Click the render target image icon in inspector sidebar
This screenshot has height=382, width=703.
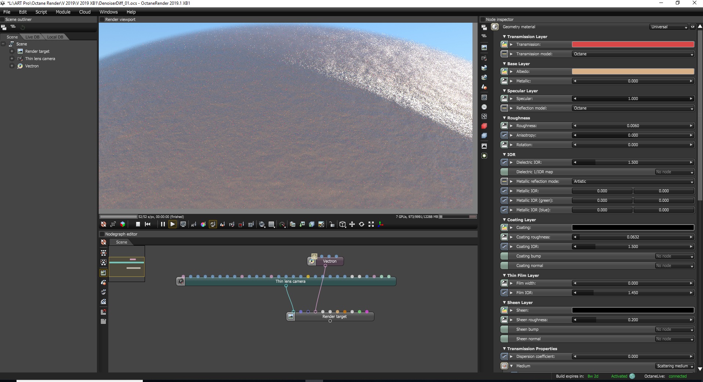click(x=484, y=48)
